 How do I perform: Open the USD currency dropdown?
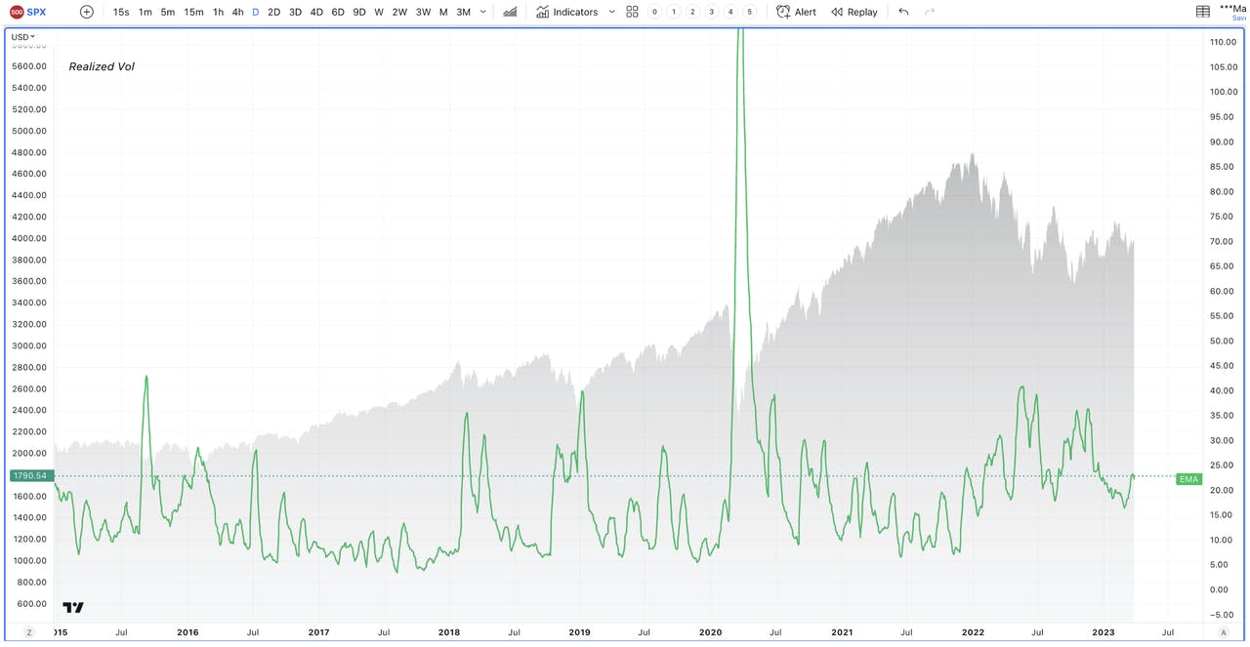click(x=22, y=37)
